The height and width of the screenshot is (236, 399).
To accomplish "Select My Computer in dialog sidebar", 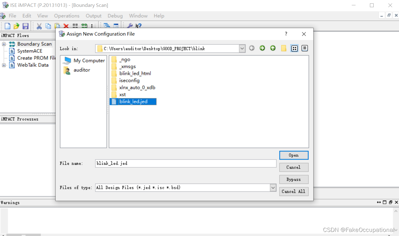I will pyautogui.click(x=84, y=61).
